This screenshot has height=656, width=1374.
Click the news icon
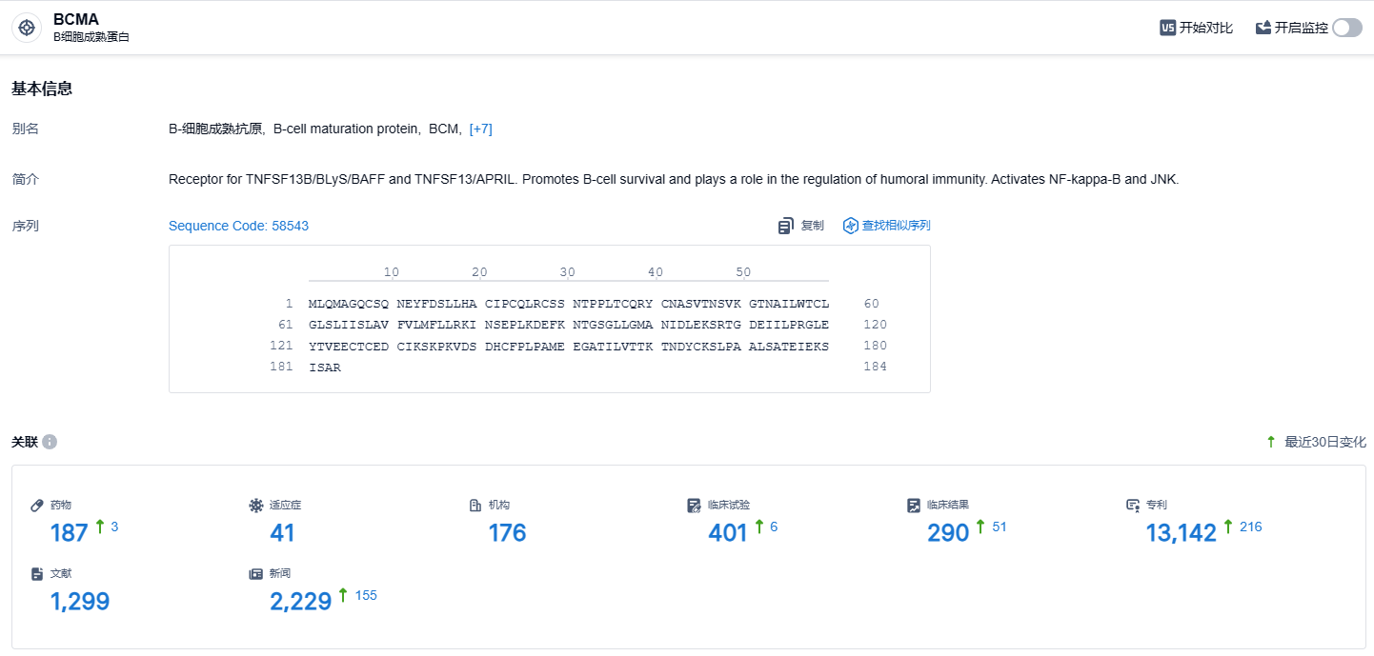[x=254, y=573]
